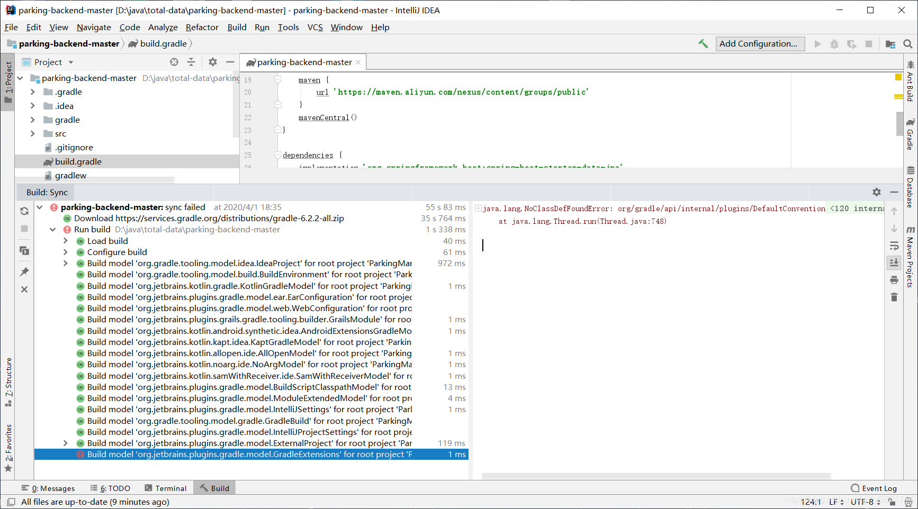Expand the ExternalProject build model node

tap(65, 443)
